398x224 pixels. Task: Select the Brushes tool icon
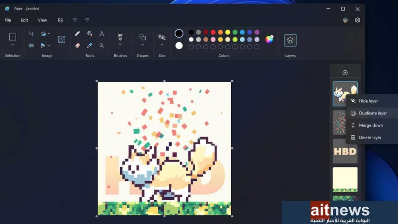pyautogui.click(x=120, y=37)
